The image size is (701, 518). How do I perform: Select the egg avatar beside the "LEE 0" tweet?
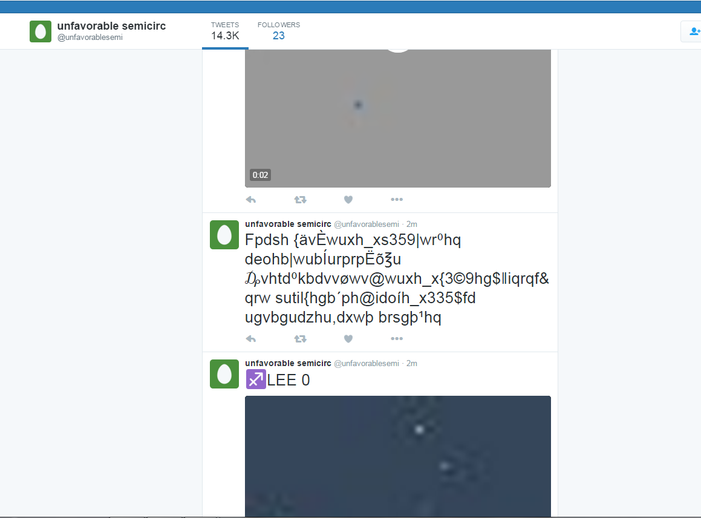[224, 374]
